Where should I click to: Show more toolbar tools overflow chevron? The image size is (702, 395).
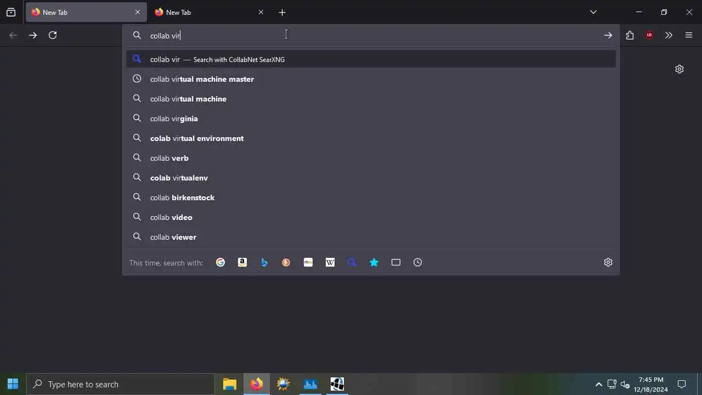click(x=669, y=35)
